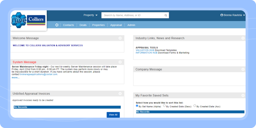Click the user avatar icon beside Beena Rautela

coord(222,15)
